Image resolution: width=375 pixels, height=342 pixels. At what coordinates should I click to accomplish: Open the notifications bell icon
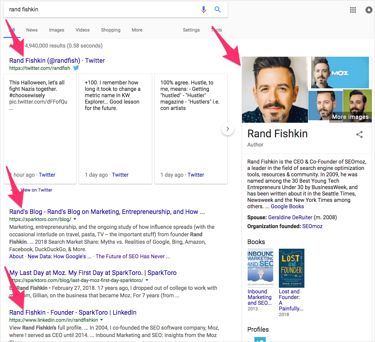click(x=369, y=10)
